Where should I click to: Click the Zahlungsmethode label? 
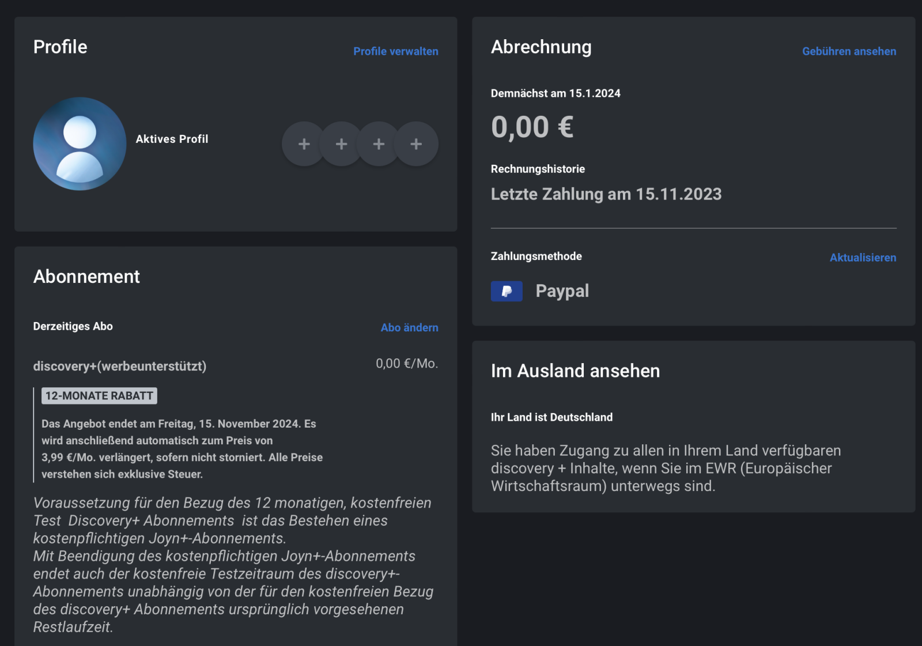coord(536,256)
